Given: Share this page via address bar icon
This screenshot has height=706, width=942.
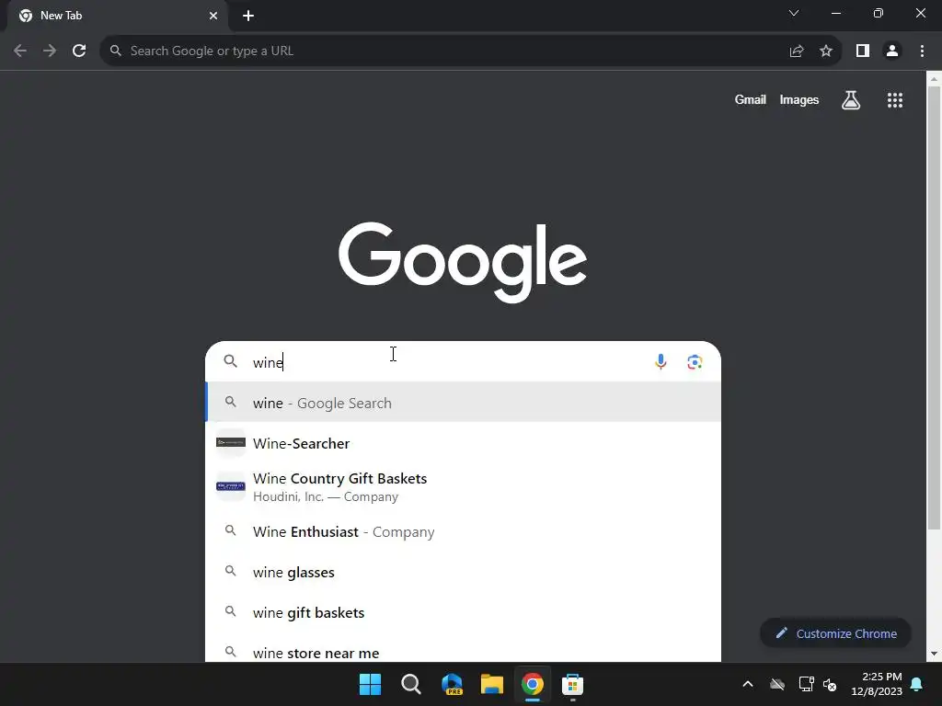Looking at the screenshot, I should coord(797,51).
